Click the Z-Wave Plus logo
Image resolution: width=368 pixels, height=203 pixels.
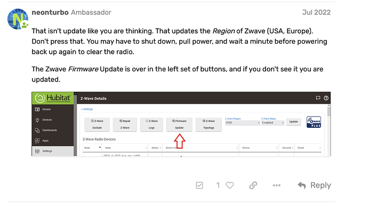coord(314,122)
